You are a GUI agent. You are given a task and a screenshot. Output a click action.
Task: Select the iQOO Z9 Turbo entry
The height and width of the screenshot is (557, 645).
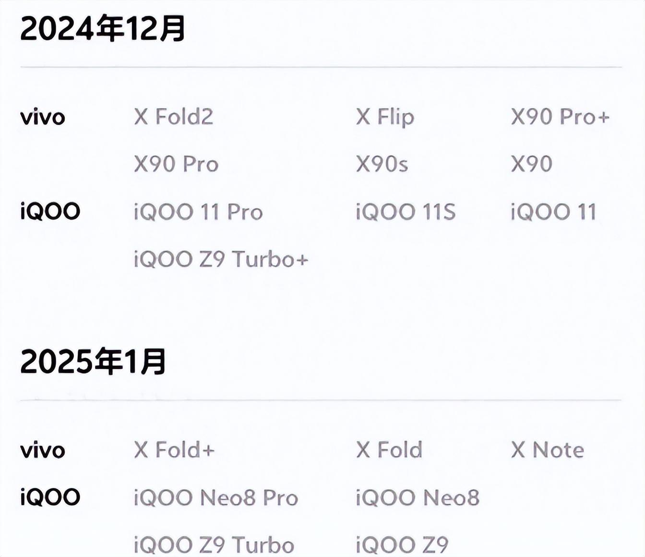214,545
